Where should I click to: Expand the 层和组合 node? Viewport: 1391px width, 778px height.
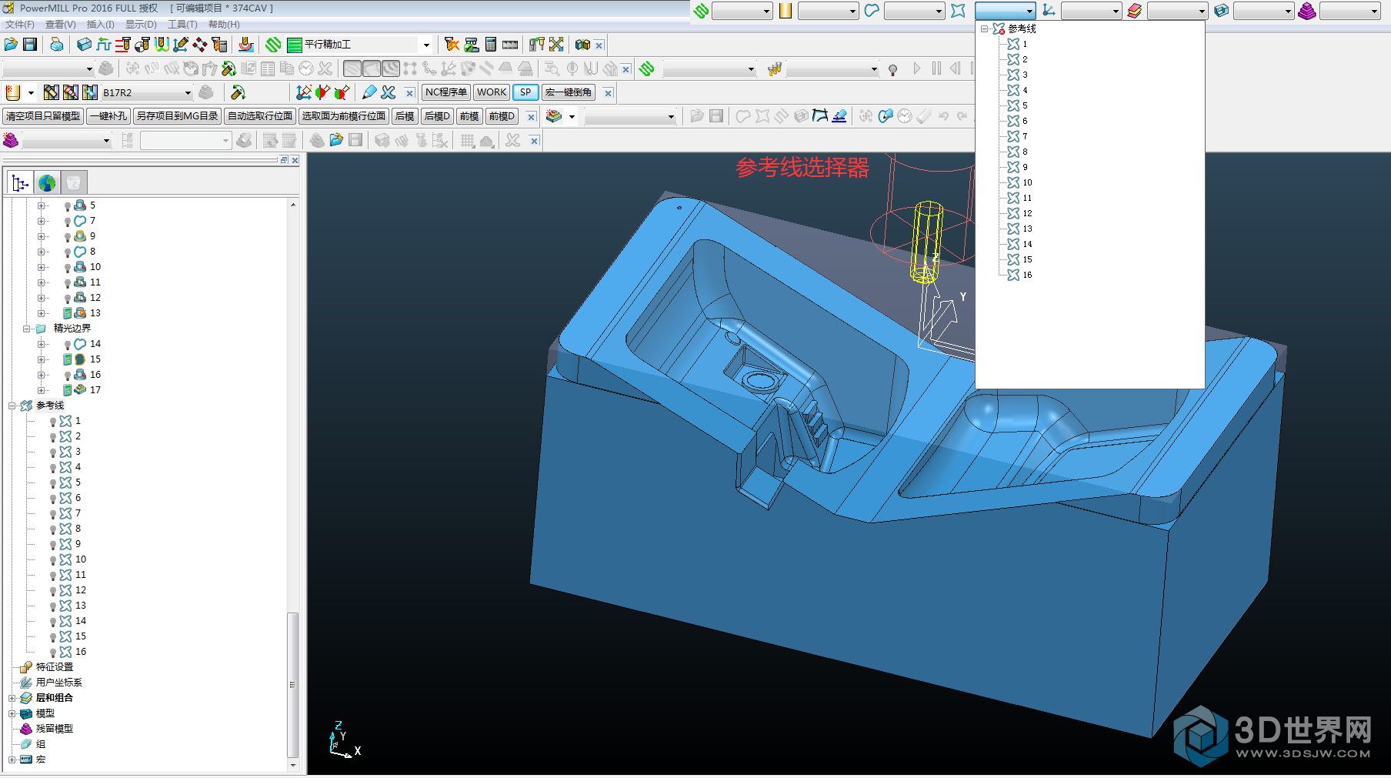point(12,698)
